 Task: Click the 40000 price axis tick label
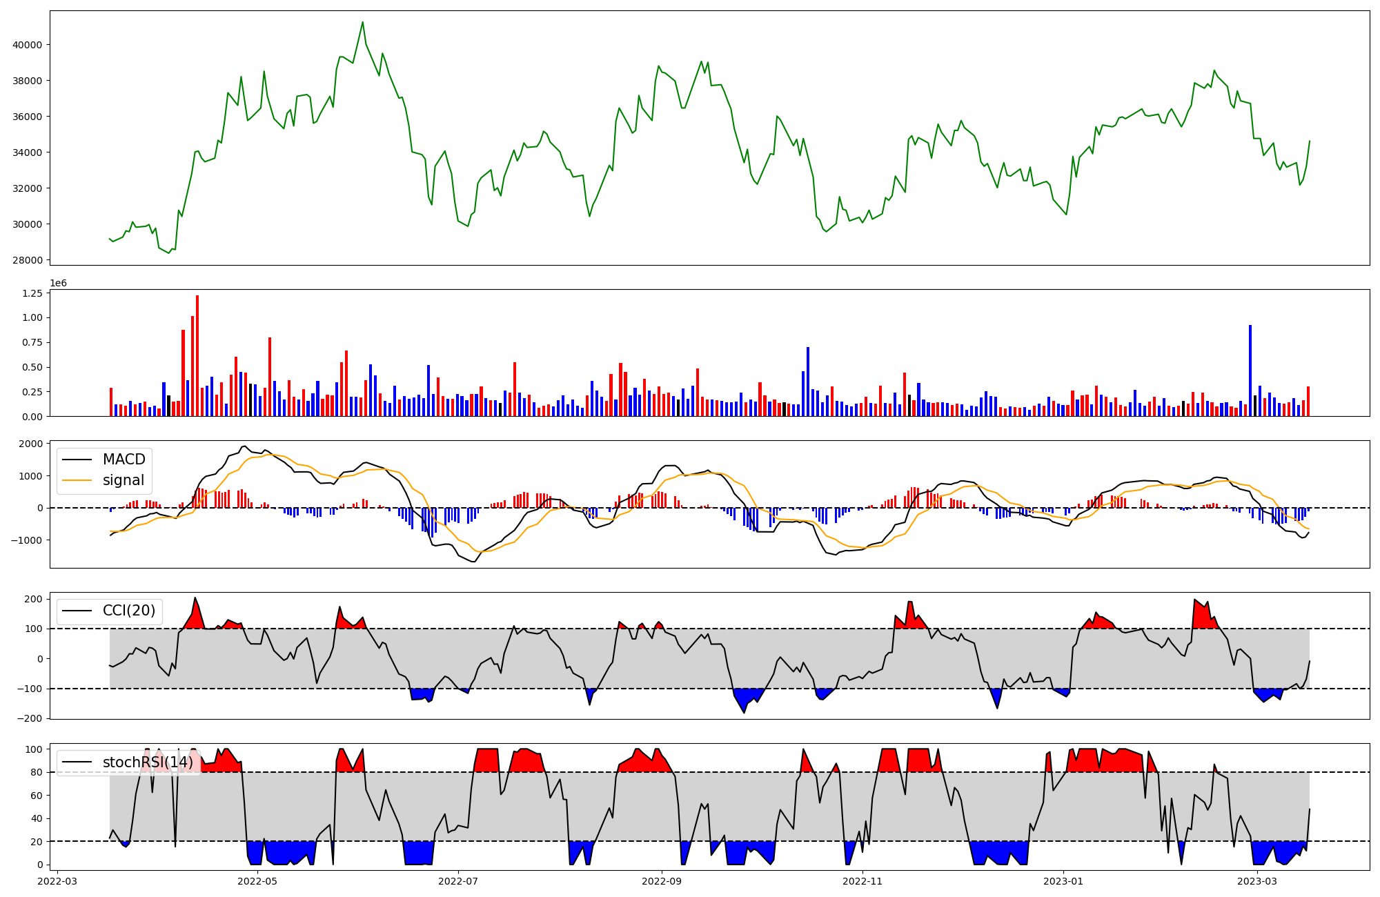point(28,45)
